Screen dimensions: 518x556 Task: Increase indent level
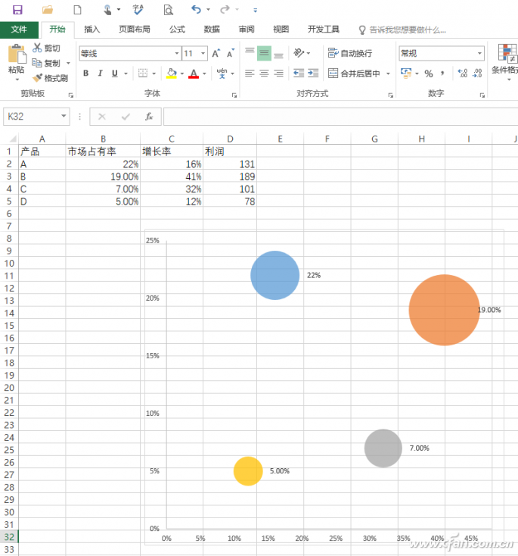click(313, 73)
